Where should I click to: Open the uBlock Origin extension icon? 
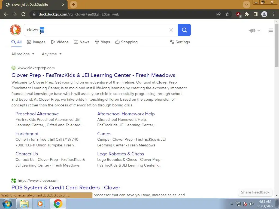pos(238,15)
